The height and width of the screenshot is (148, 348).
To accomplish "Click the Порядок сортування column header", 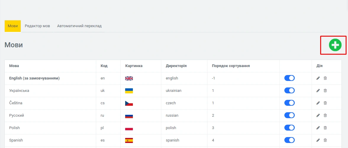I will [231, 66].
